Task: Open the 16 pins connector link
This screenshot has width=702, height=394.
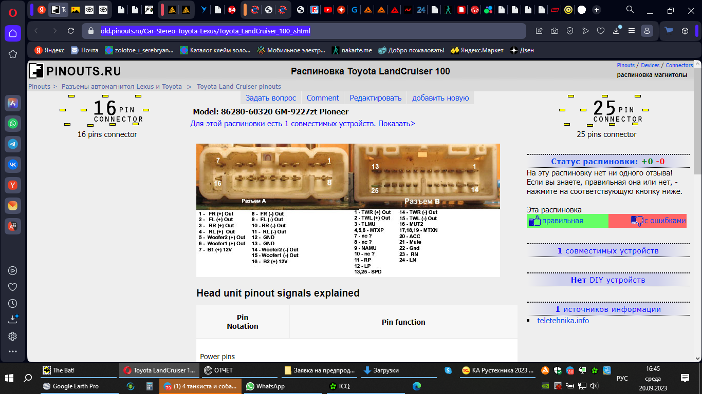Action: tap(107, 134)
